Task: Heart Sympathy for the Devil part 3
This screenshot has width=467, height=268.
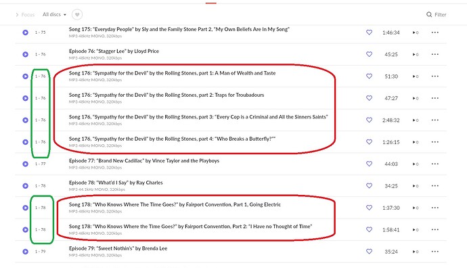Action: 369,120
